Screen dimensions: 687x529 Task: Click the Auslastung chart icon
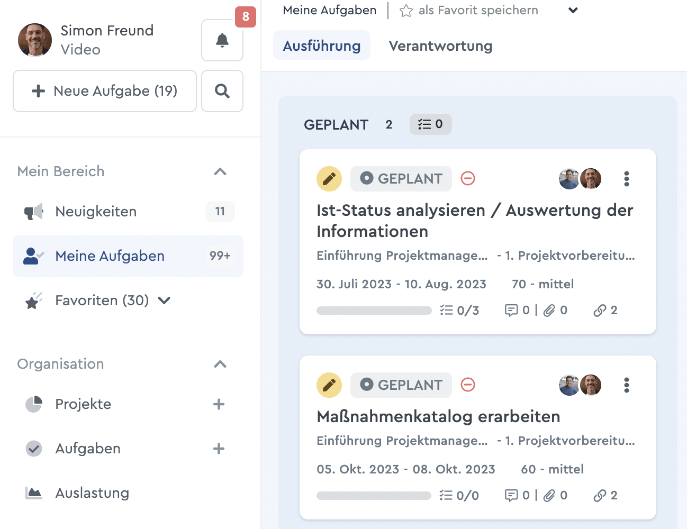(34, 493)
